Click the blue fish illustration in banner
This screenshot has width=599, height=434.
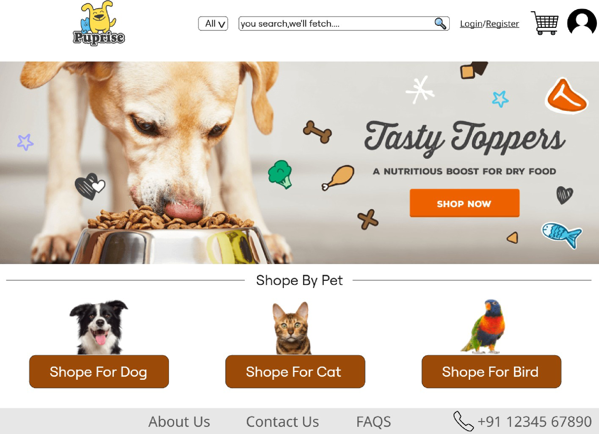562,235
